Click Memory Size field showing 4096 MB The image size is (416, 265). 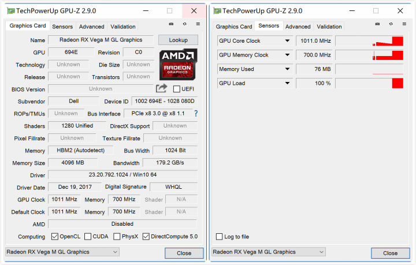click(73, 162)
